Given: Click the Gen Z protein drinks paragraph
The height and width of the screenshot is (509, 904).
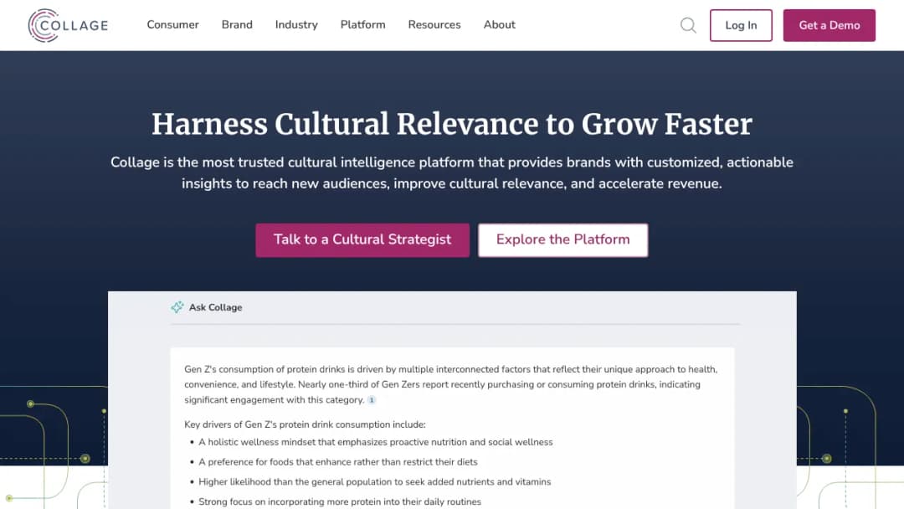Looking at the screenshot, I should point(451,384).
